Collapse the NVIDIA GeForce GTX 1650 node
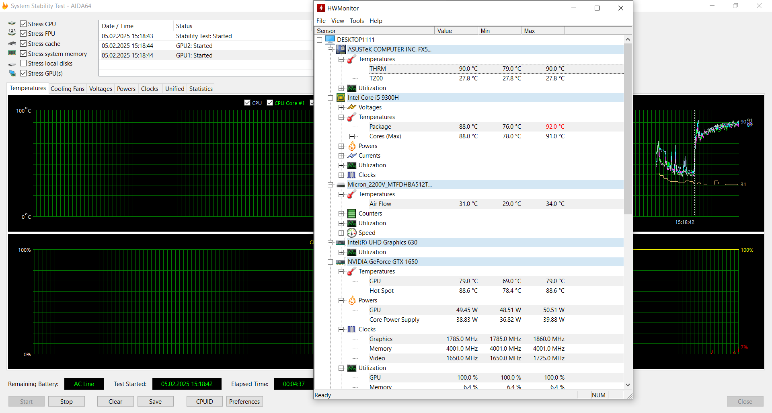 click(x=331, y=262)
